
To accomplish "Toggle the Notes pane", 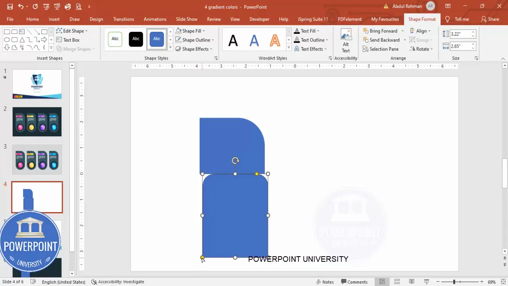I will coord(325,282).
